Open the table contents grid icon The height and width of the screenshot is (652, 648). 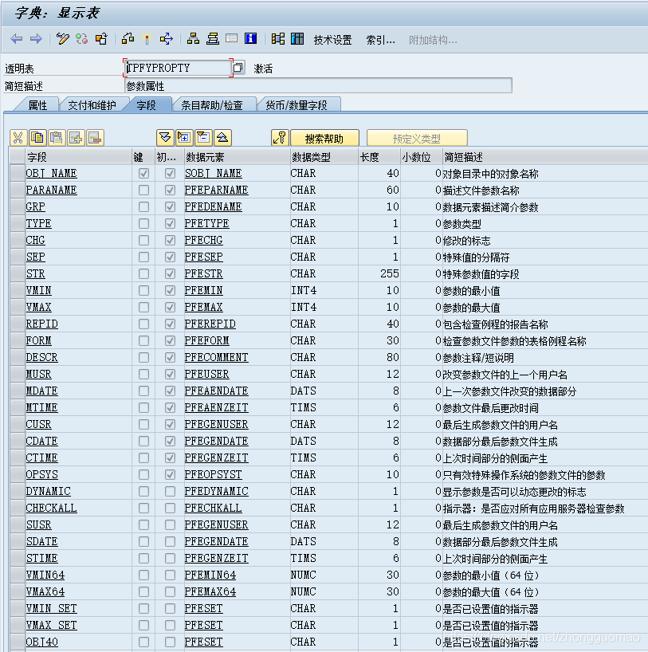tap(297, 39)
